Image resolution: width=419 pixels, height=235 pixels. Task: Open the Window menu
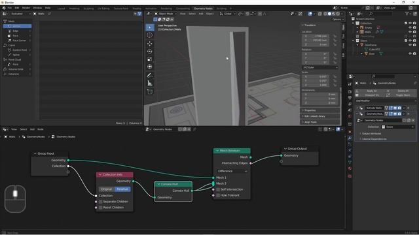tap(37, 8)
